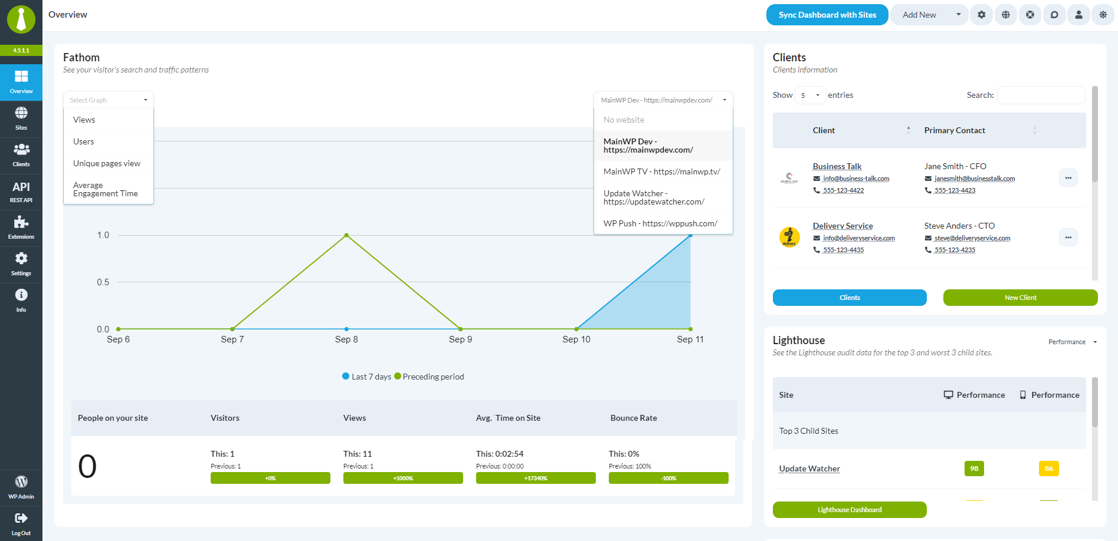Open the Sites globe icon in sidebar
The height and width of the screenshot is (541, 1118).
(x=21, y=118)
